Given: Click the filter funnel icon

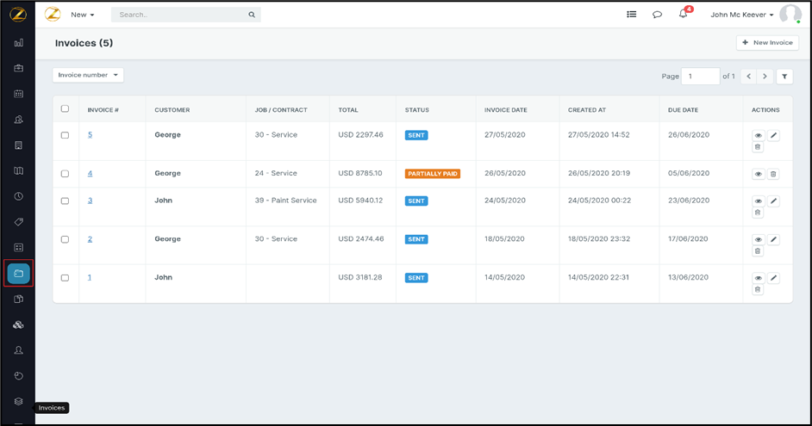Looking at the screenshot, I should (784, 77).
